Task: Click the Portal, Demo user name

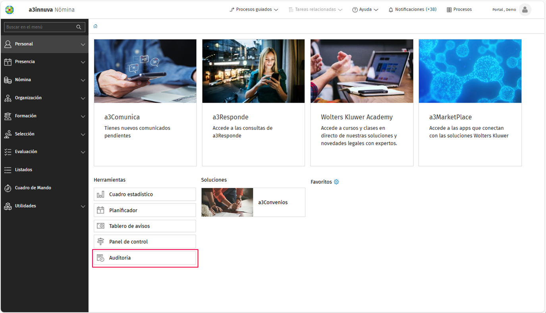Action: click(504, 10)
